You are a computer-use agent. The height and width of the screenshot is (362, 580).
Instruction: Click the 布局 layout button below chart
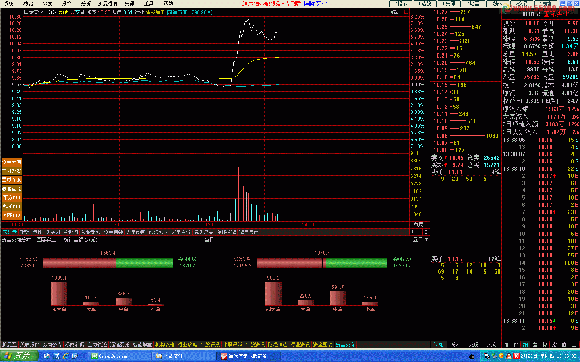pos(418,225)
